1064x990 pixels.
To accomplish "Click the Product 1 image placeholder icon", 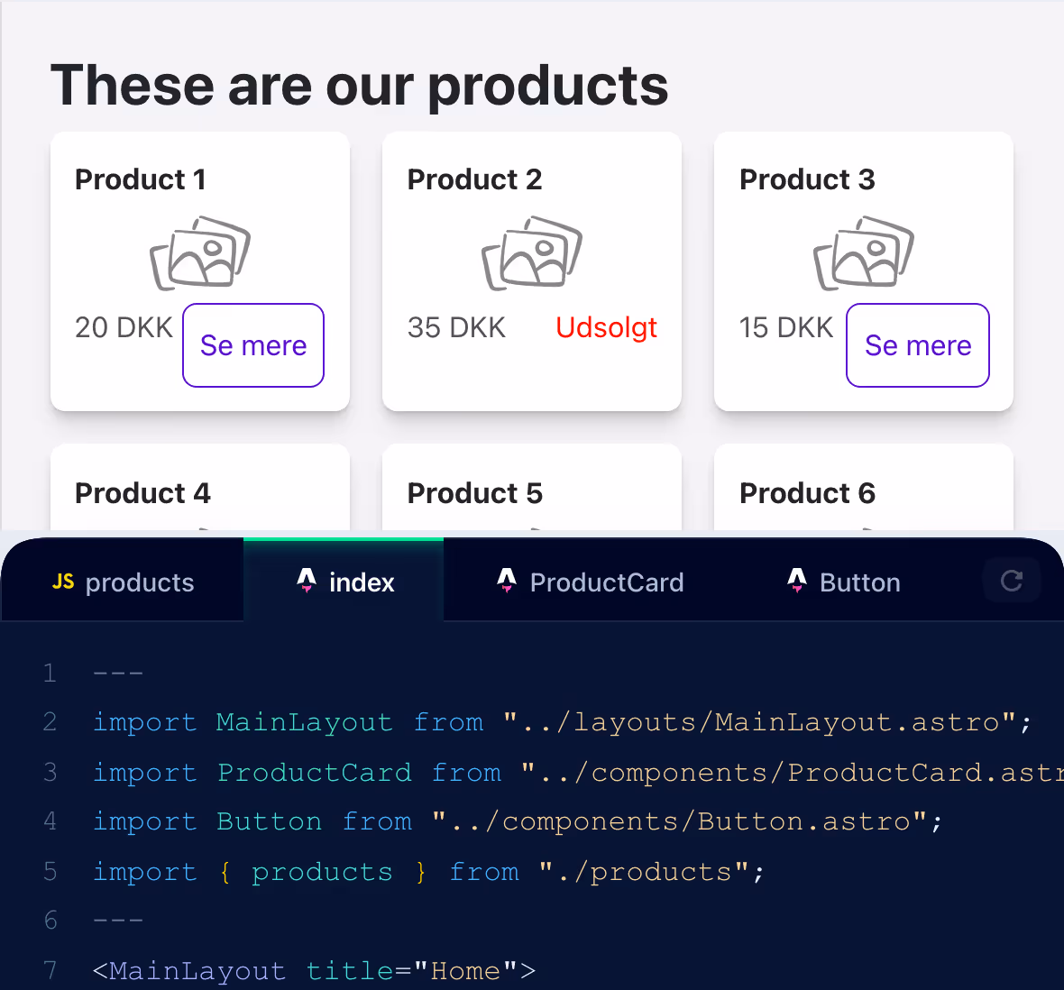I will [x=200, y=252].
